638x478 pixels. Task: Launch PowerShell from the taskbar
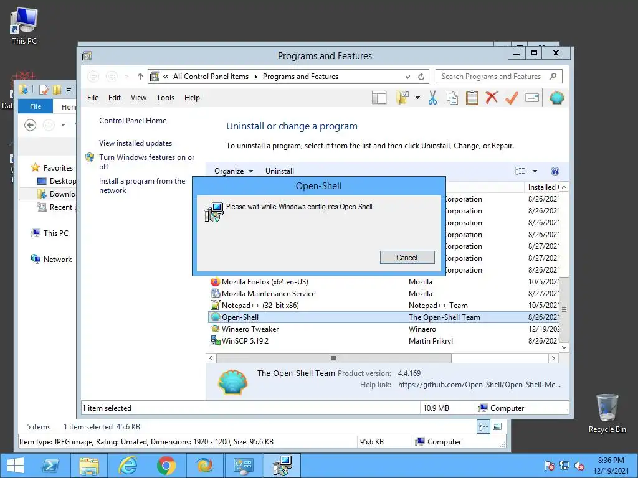51,466
